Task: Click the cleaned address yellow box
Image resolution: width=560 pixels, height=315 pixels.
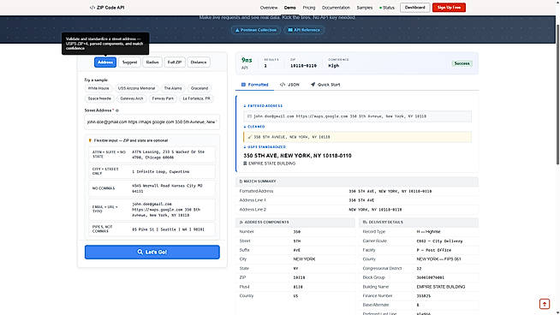Action: 358,137
